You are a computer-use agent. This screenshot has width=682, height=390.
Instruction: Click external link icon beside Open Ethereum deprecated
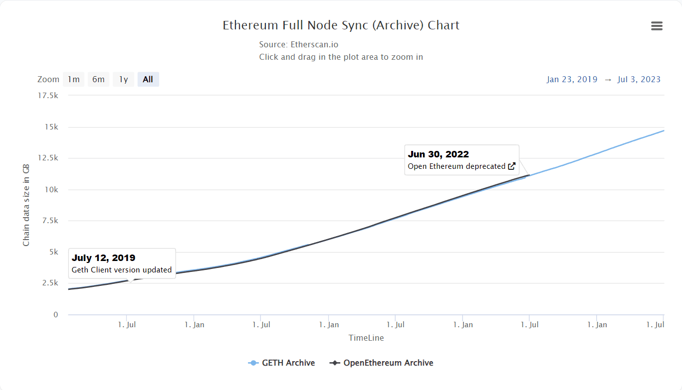tap(511, 166)
